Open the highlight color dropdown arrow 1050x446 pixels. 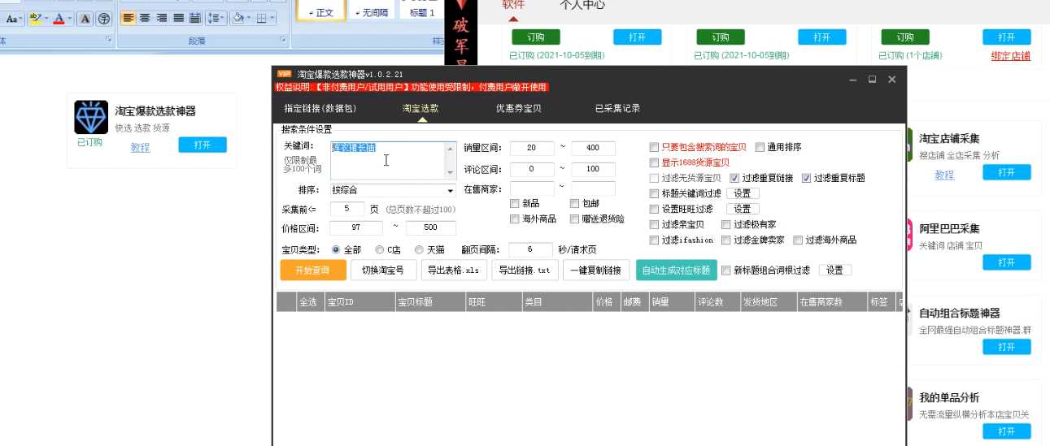46,18
